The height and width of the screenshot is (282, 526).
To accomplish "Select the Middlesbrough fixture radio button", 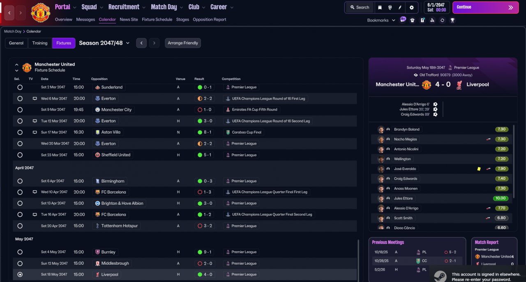I will [x=20, y=264].
